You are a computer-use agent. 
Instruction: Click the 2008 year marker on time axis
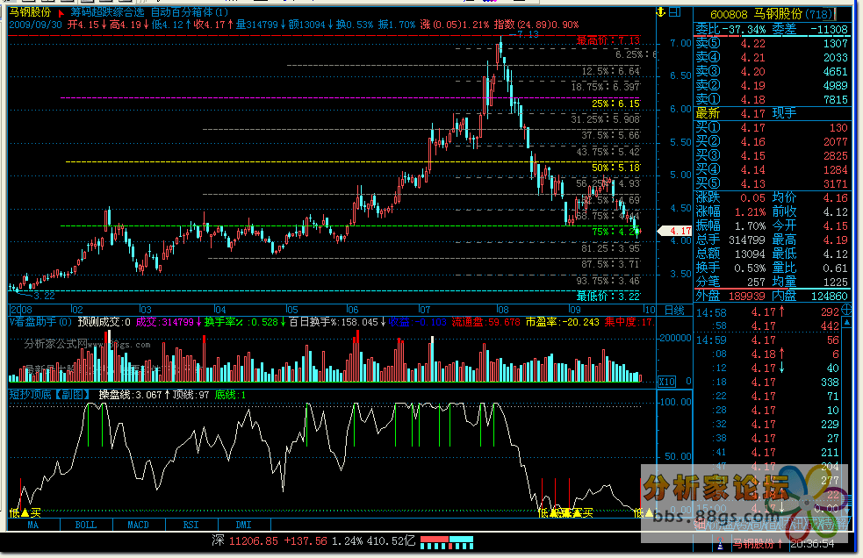pyautogui.click(x=21, y=310)
